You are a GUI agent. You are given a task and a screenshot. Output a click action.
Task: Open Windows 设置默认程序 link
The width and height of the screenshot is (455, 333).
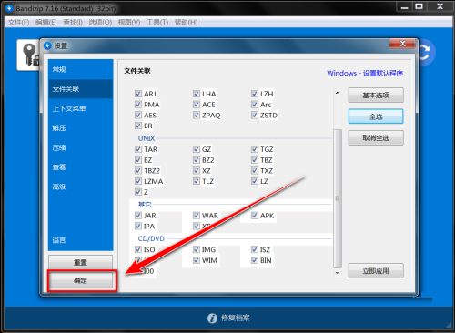[x=365, y=73]
